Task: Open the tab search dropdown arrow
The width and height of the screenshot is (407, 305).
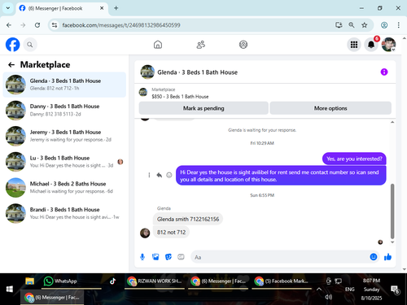Action: [x=8, y=8]
